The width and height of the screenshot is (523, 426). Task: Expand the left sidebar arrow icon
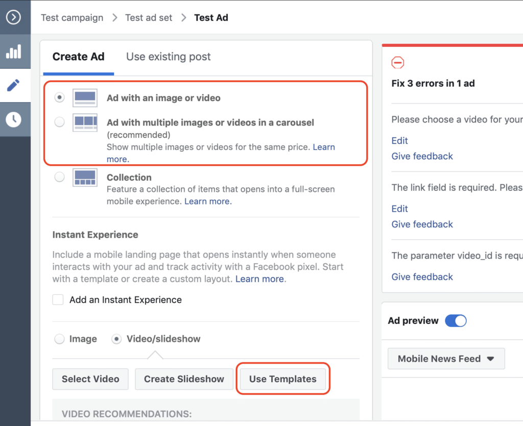(x=13, y=17)
